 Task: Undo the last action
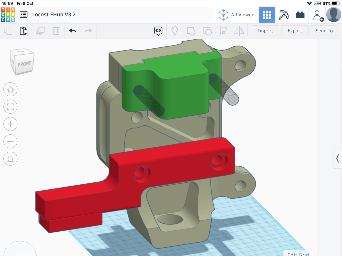73,31
